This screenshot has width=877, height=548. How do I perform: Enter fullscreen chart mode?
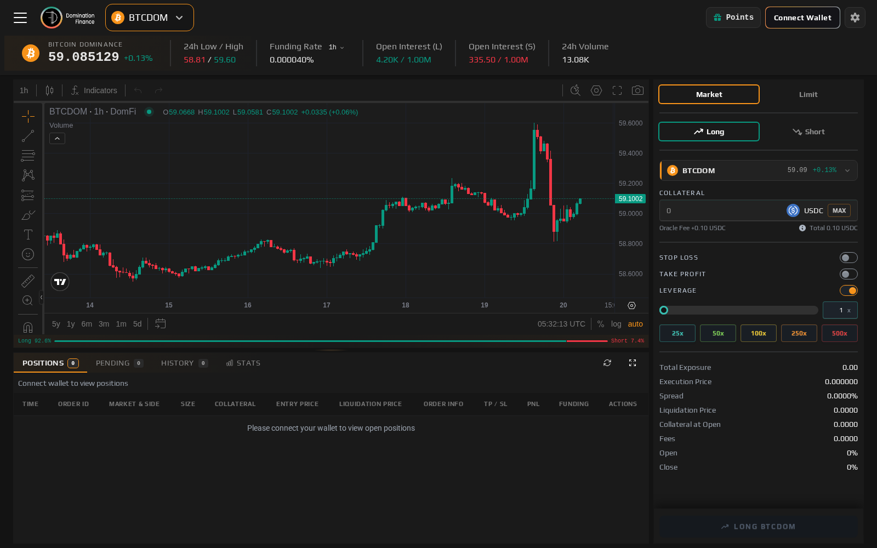coord(617,90)
